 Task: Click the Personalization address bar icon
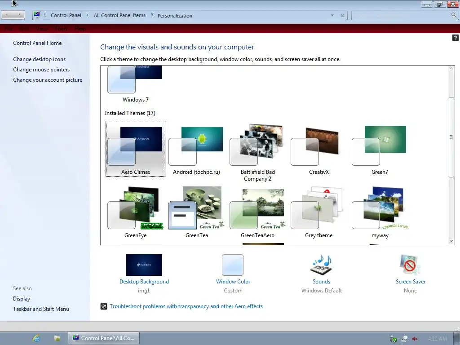pyautogui.click(x=37, y=15)
